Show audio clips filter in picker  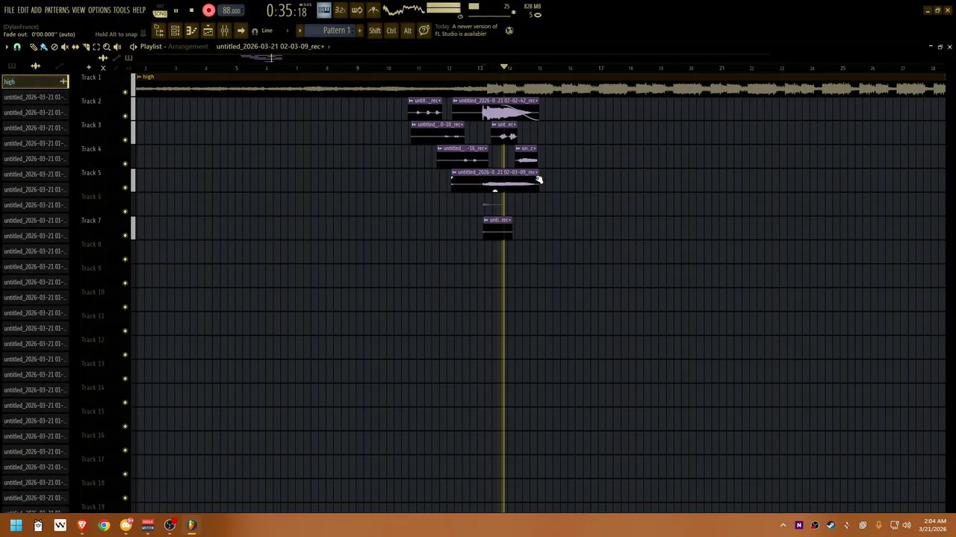point(35,66)
